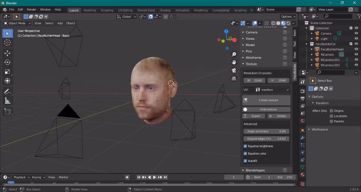This screenshot has width=361, height=192.
Task: Hide FaceBuilderHead using its eye icon
Action: pyautogui.click(x=356, y=49)
